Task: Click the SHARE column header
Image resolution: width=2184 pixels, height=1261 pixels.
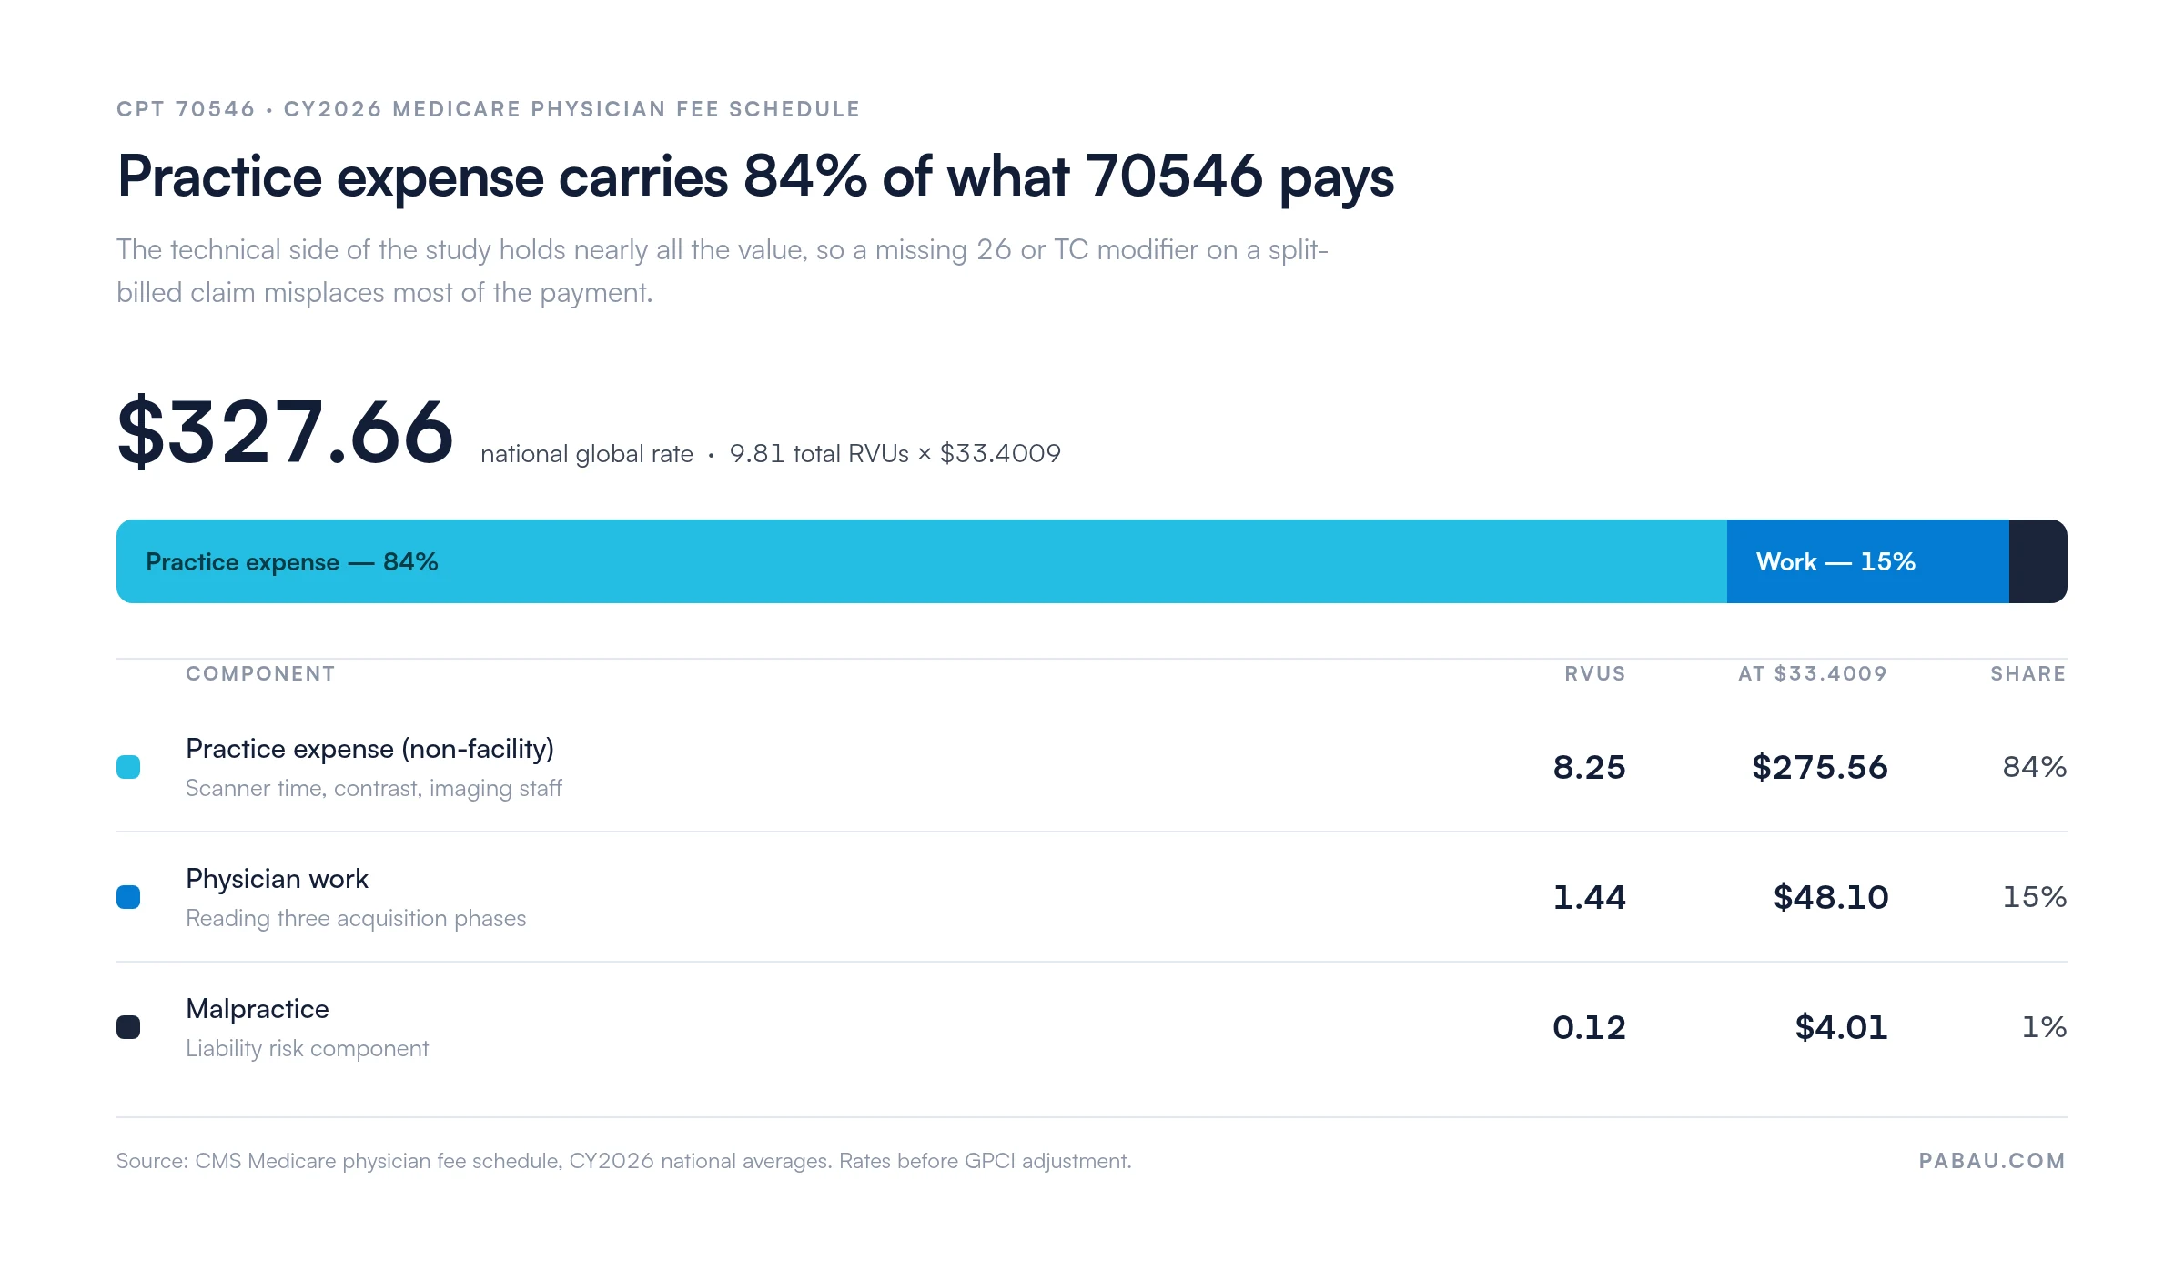Action: pyautogui.click(x=2027, y=673)
